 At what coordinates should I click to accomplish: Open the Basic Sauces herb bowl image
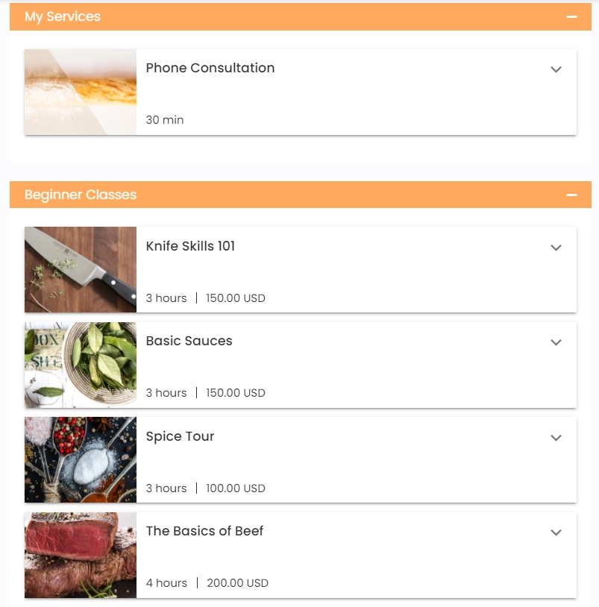pos(81,365)
